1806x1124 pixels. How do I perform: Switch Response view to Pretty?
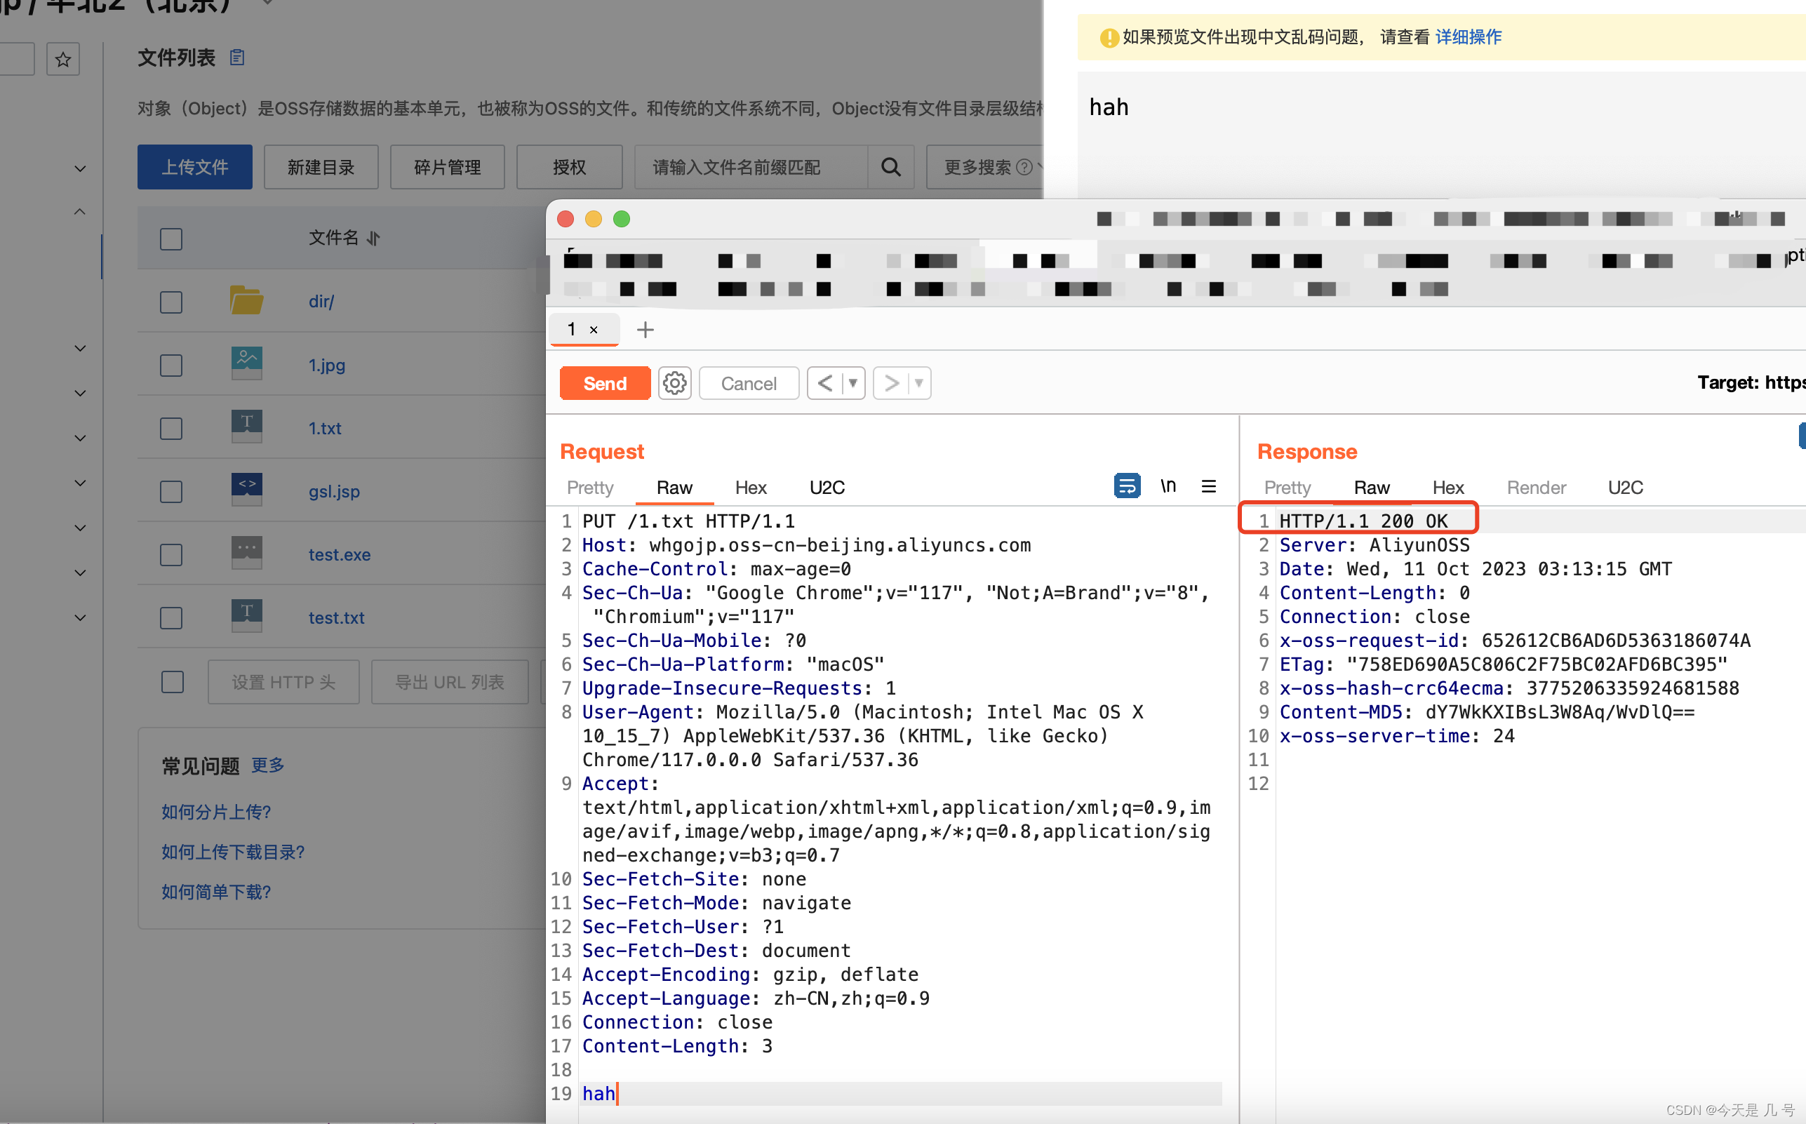coord(1287,488)
